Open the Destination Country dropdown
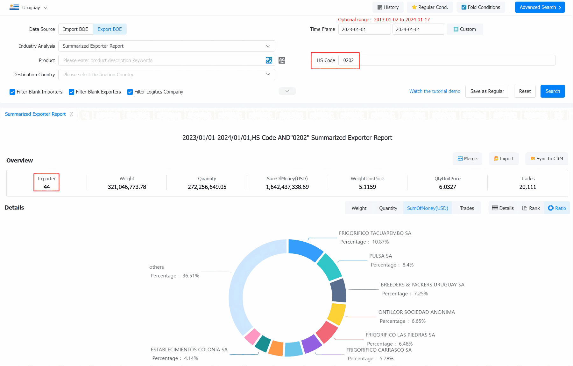The image size is (573, 366). click(167, 74)
